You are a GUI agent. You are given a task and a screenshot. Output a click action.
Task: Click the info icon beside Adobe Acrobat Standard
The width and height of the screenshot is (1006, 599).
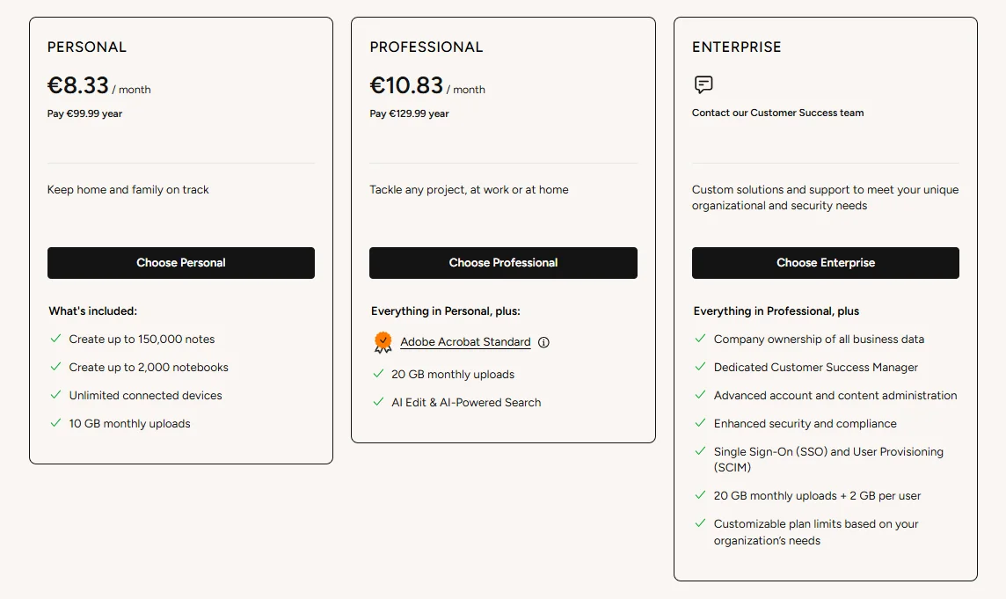coord(543,342)
